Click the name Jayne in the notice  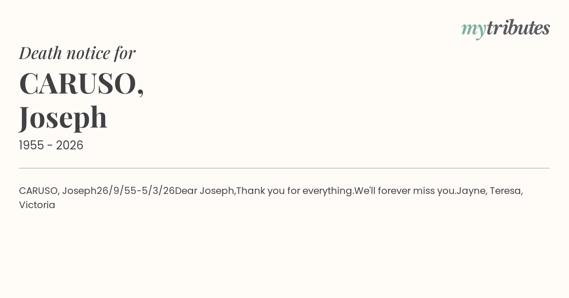click(471, 191)
